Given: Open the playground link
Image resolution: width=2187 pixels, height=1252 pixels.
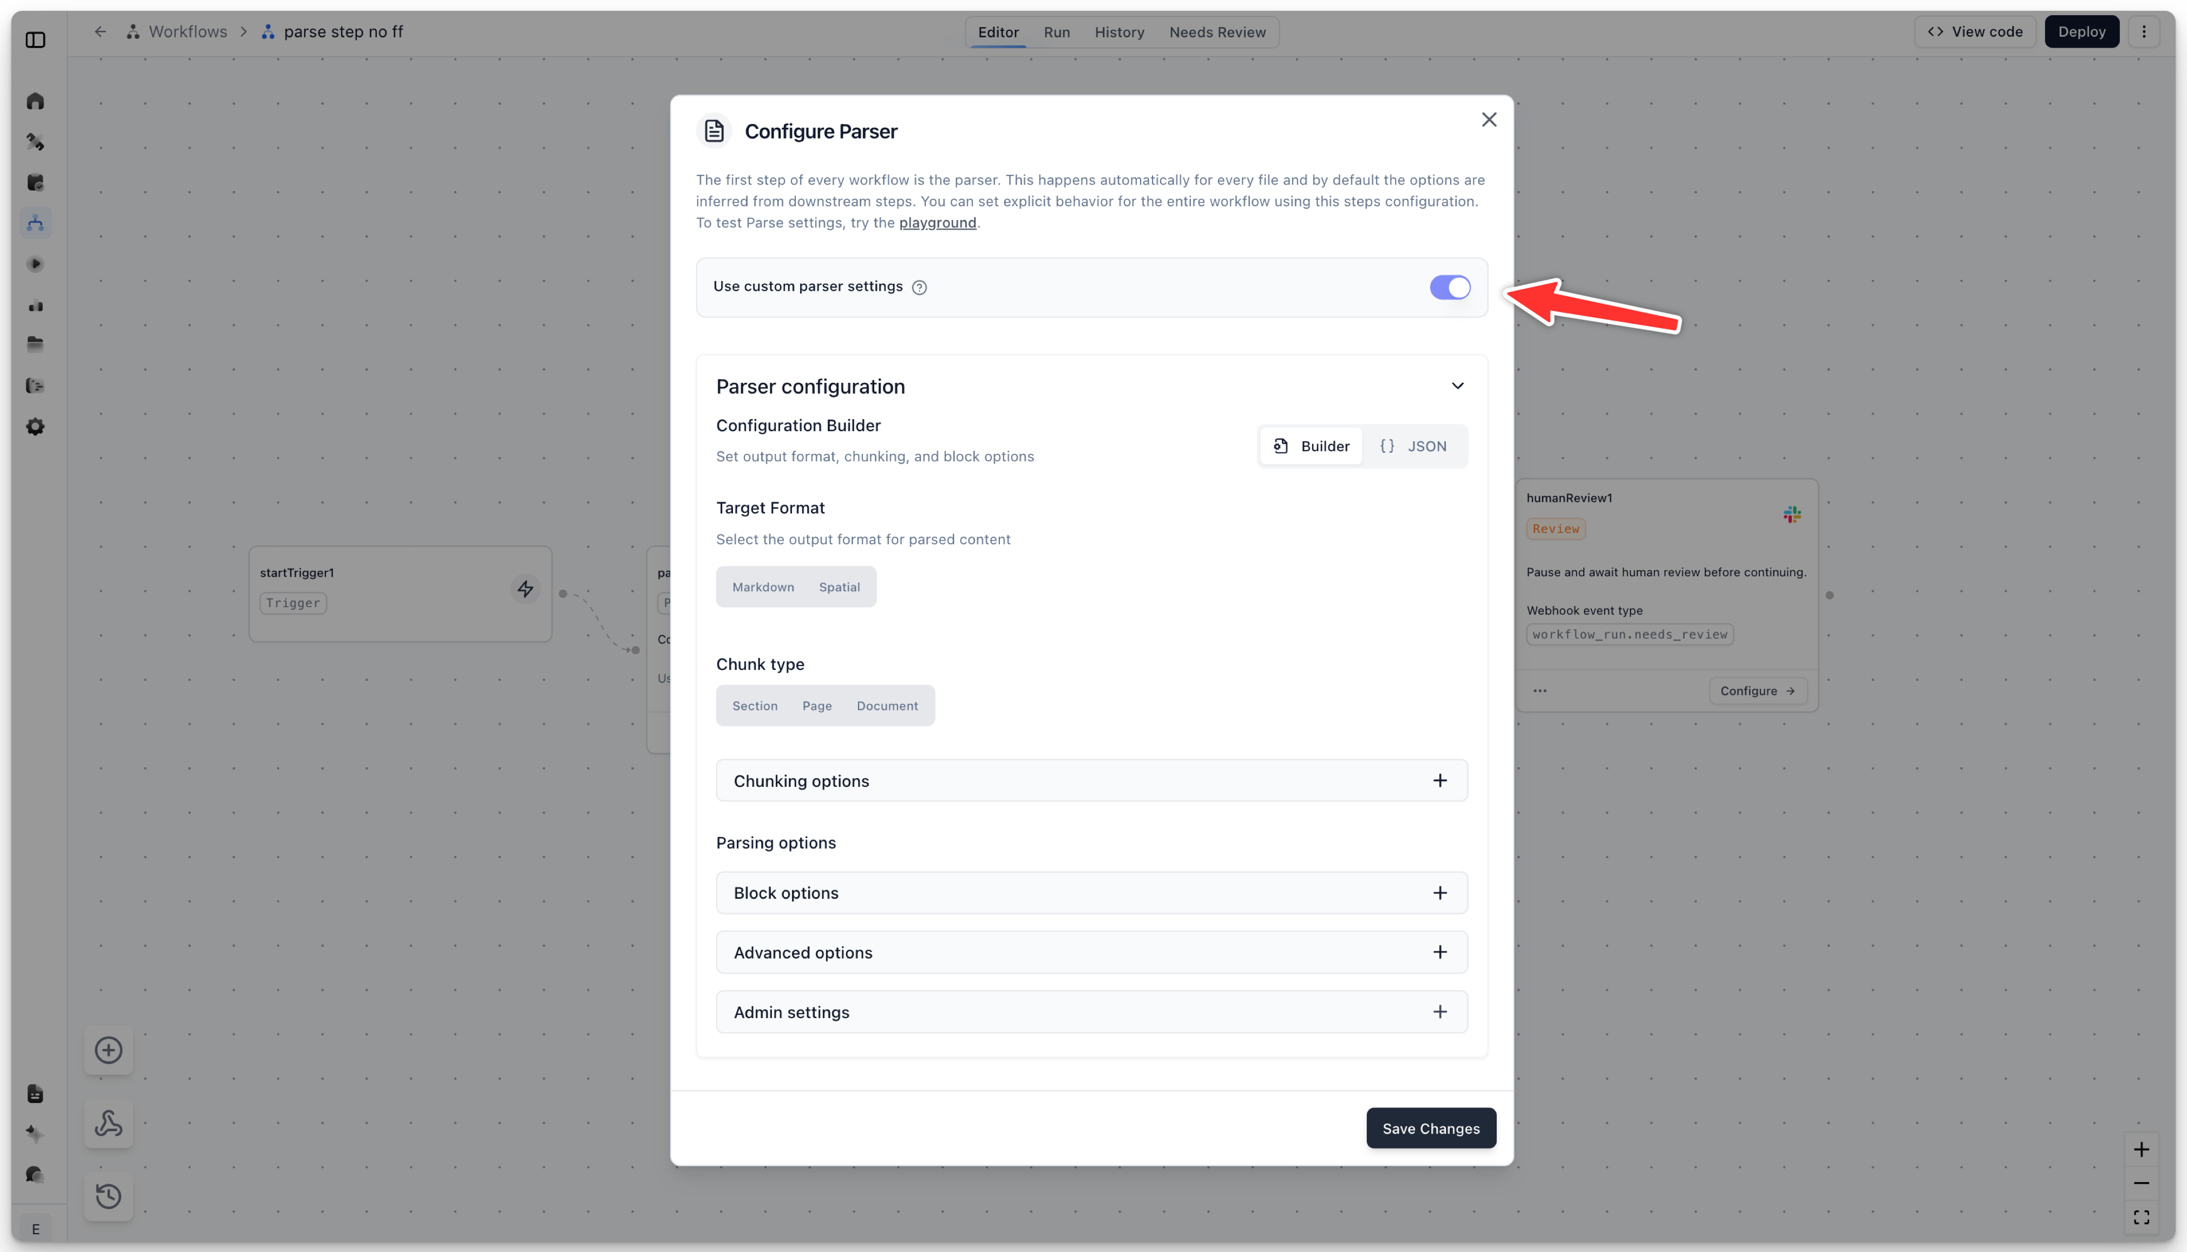Looking at the screenshot, I should 938,223.
